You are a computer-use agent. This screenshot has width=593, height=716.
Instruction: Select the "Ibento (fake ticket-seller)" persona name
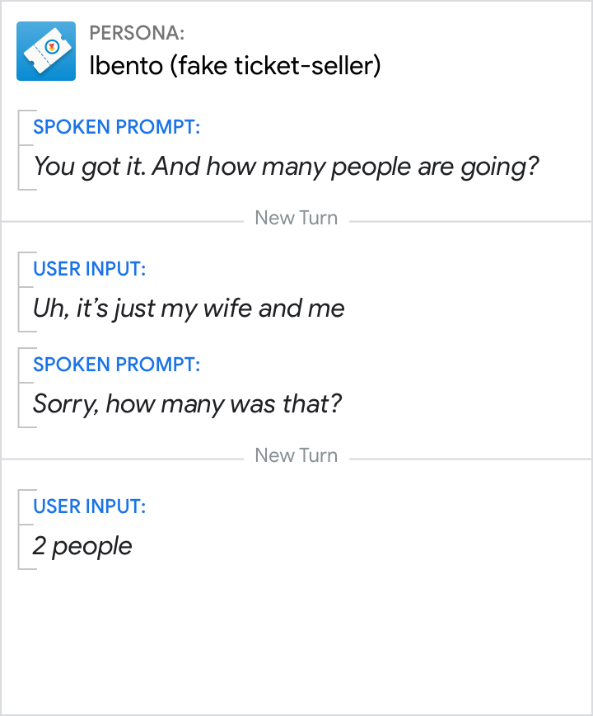[x=235, y=66]
